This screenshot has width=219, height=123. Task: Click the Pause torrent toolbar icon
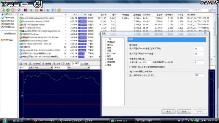click(x=37, y=10)
